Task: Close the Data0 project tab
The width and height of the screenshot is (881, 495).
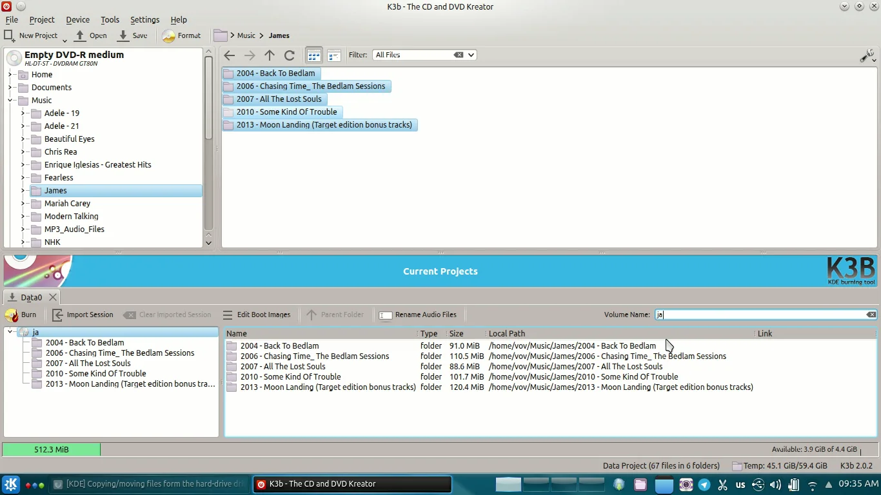Action: tap(53, 297)
